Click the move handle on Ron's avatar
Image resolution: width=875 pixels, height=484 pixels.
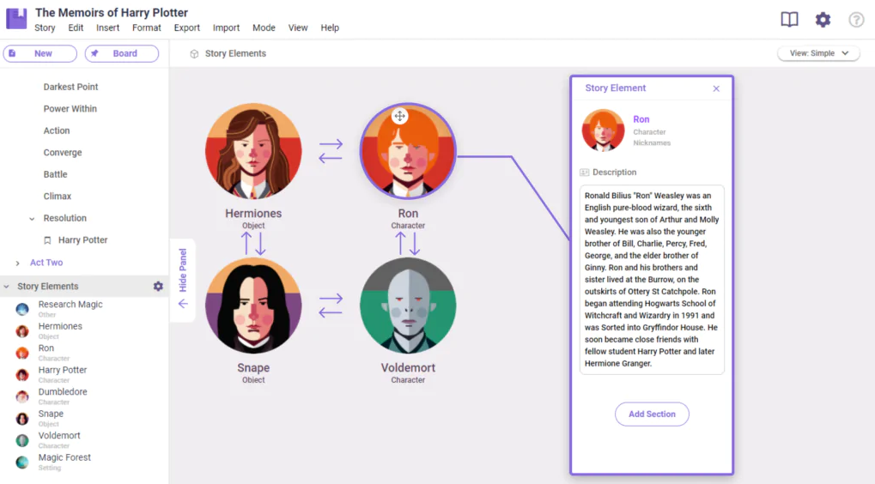click(399, 116)
